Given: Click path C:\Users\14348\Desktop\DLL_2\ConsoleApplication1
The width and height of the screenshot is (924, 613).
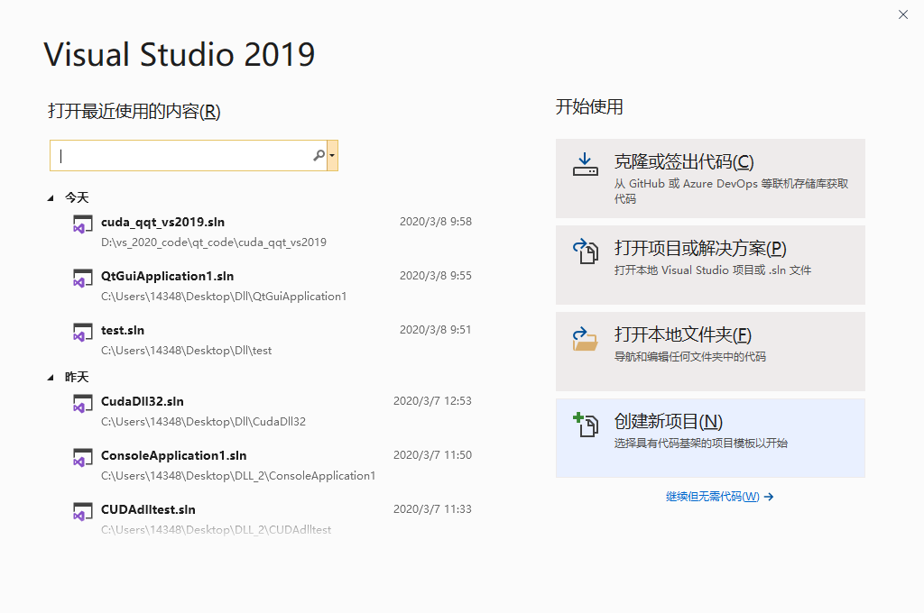Looking at the screenshot, I should [238, 476].
